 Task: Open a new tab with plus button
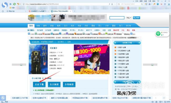[75, 11]
